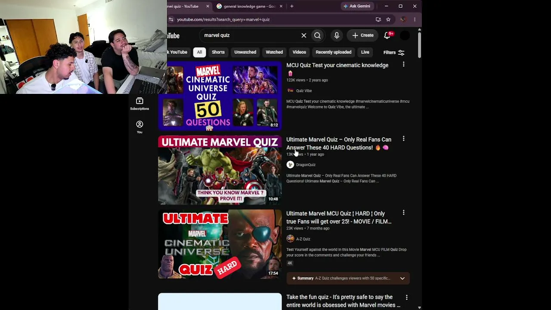
Task: Open Ultimate Marvel MCU Quiz HARD title
Action: click(x=339, y=217)
